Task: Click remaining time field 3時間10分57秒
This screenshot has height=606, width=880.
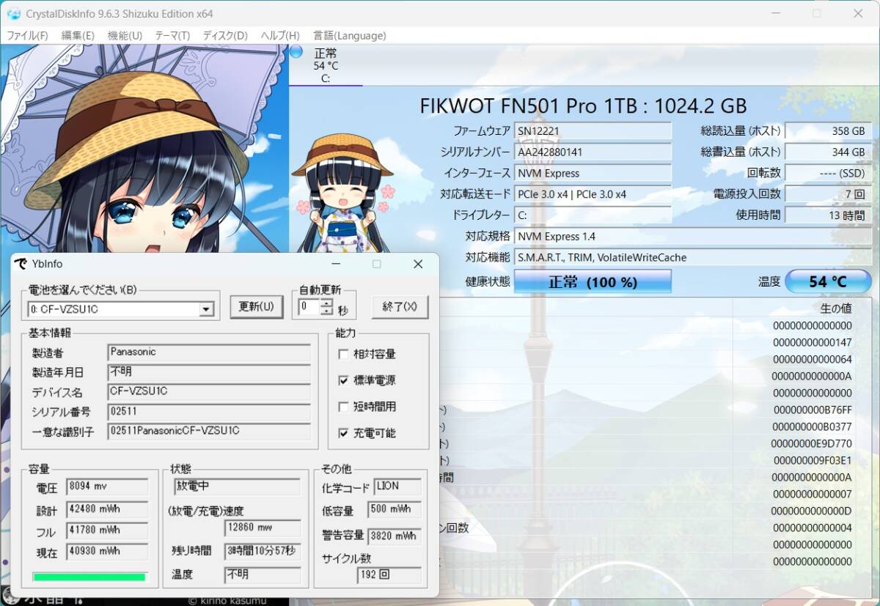Action: pyautogui.click(x=263, y=552)
